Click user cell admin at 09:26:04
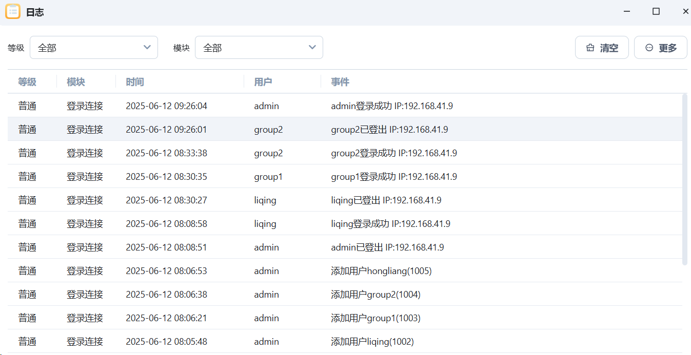This screenshot has width=691, height=355. point(266,106)
